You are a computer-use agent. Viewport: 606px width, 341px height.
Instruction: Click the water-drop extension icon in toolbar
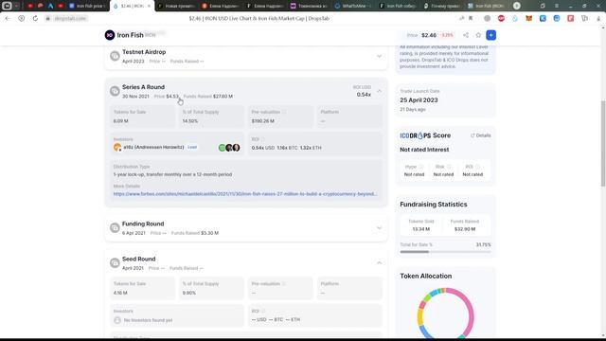(x=515, y=19)
